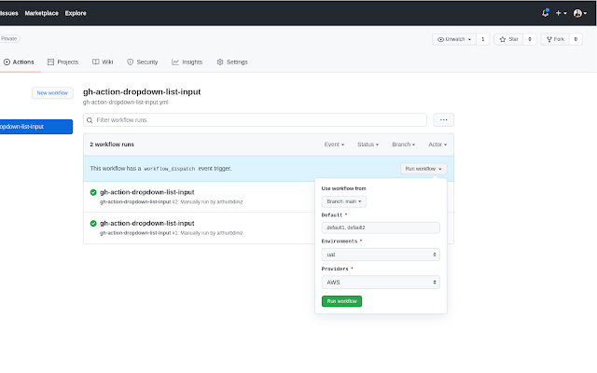Image resolution: width=597 pixels, height=373 pixels.
Task: Open the Actor filter dropdown
Action: (437, 145)
